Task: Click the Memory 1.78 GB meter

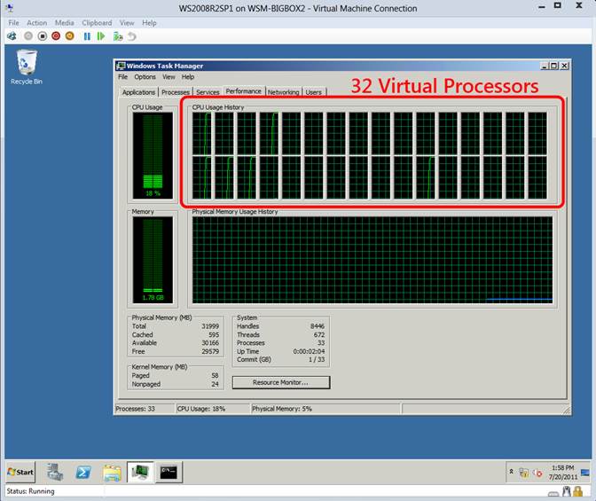Action: coord(153,260)
